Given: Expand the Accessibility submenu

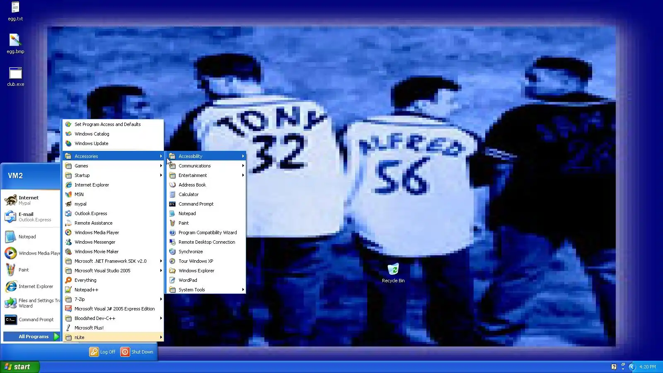Looking at the screenshot, I should pyautogui.click(x=206, y=156).
